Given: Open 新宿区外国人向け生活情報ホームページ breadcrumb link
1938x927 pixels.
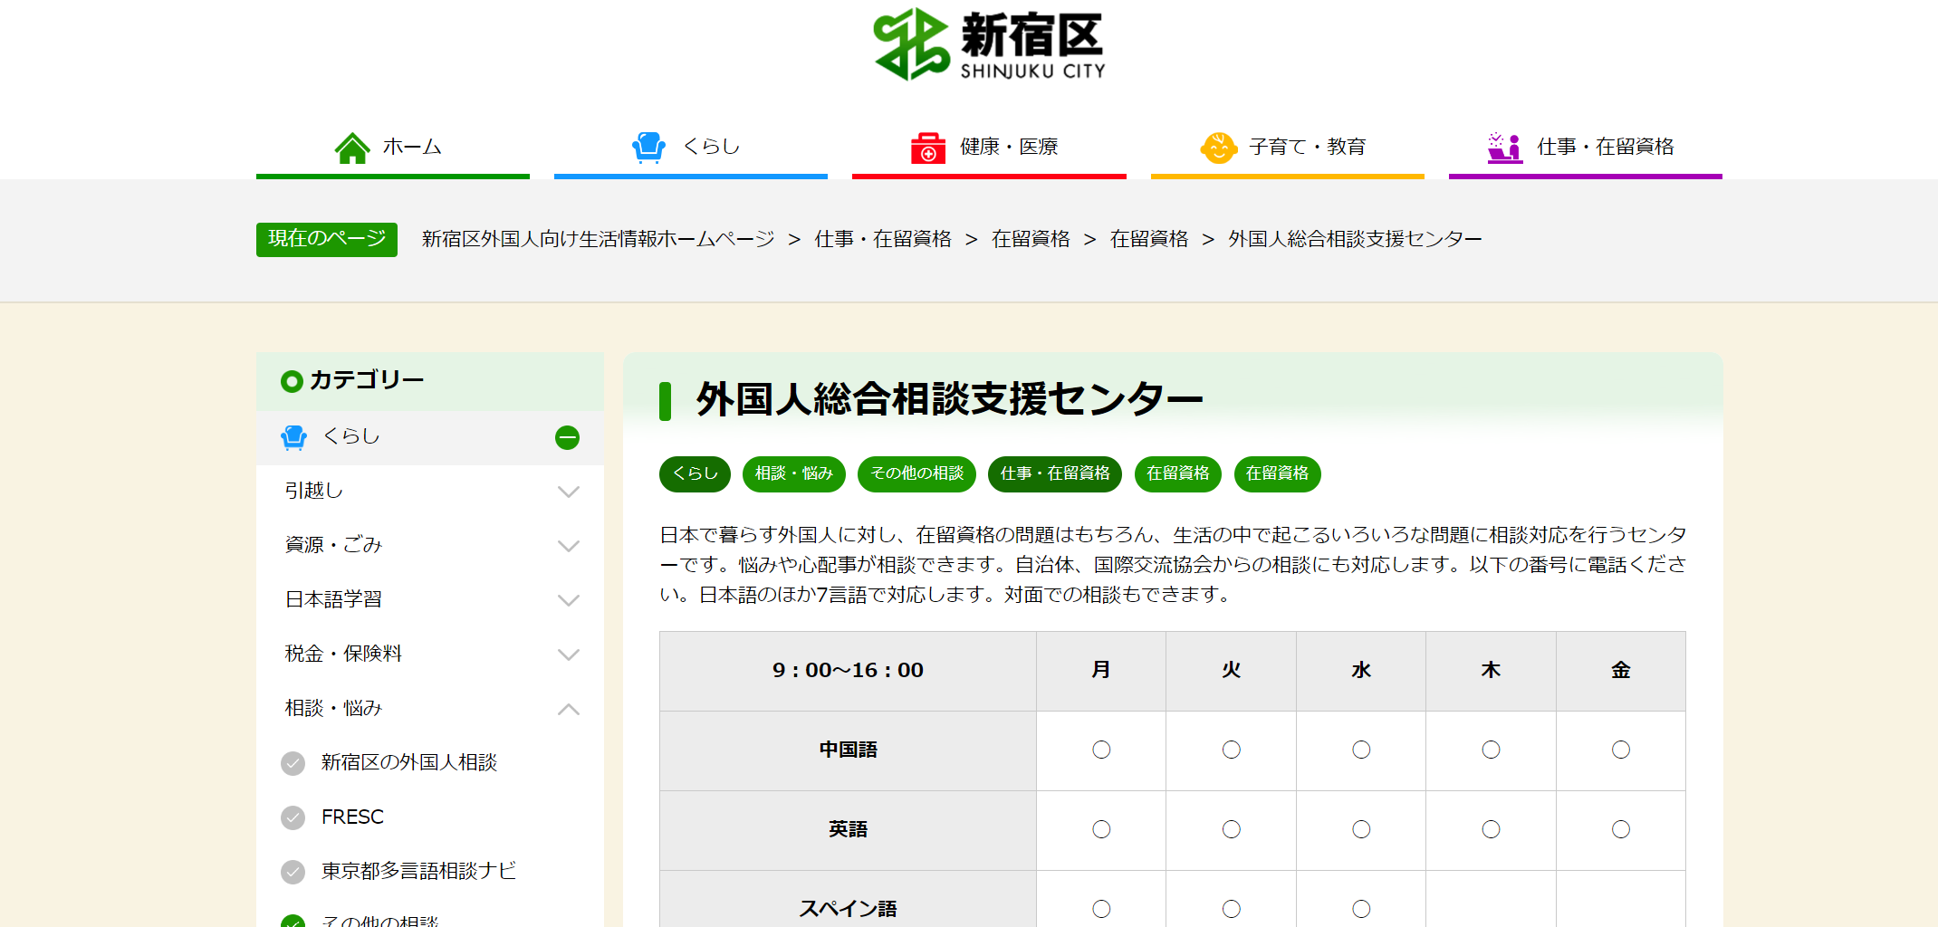Looking at the screenshot, I should point(598,239).
